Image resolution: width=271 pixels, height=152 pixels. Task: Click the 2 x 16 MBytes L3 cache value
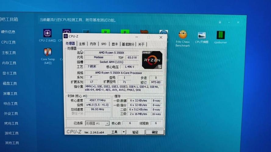tap(138, 114)
